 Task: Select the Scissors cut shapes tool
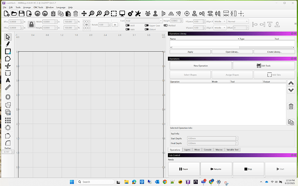[x=8, y=66]
